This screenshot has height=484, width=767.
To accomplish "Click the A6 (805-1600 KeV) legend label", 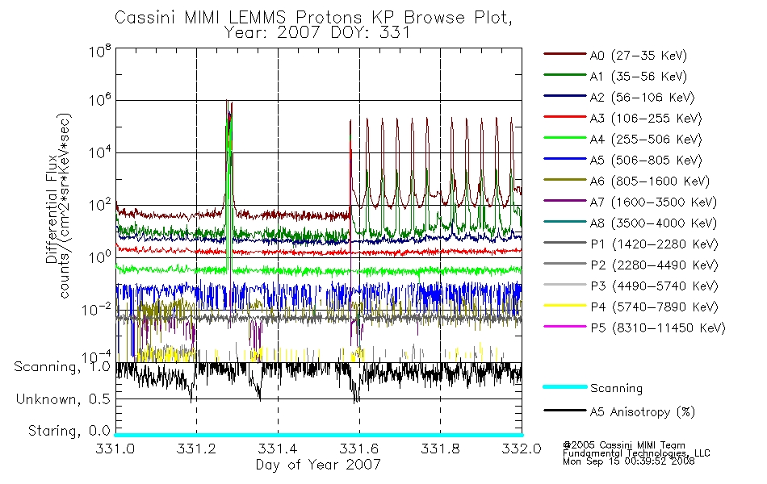I will tap(650, 181).
